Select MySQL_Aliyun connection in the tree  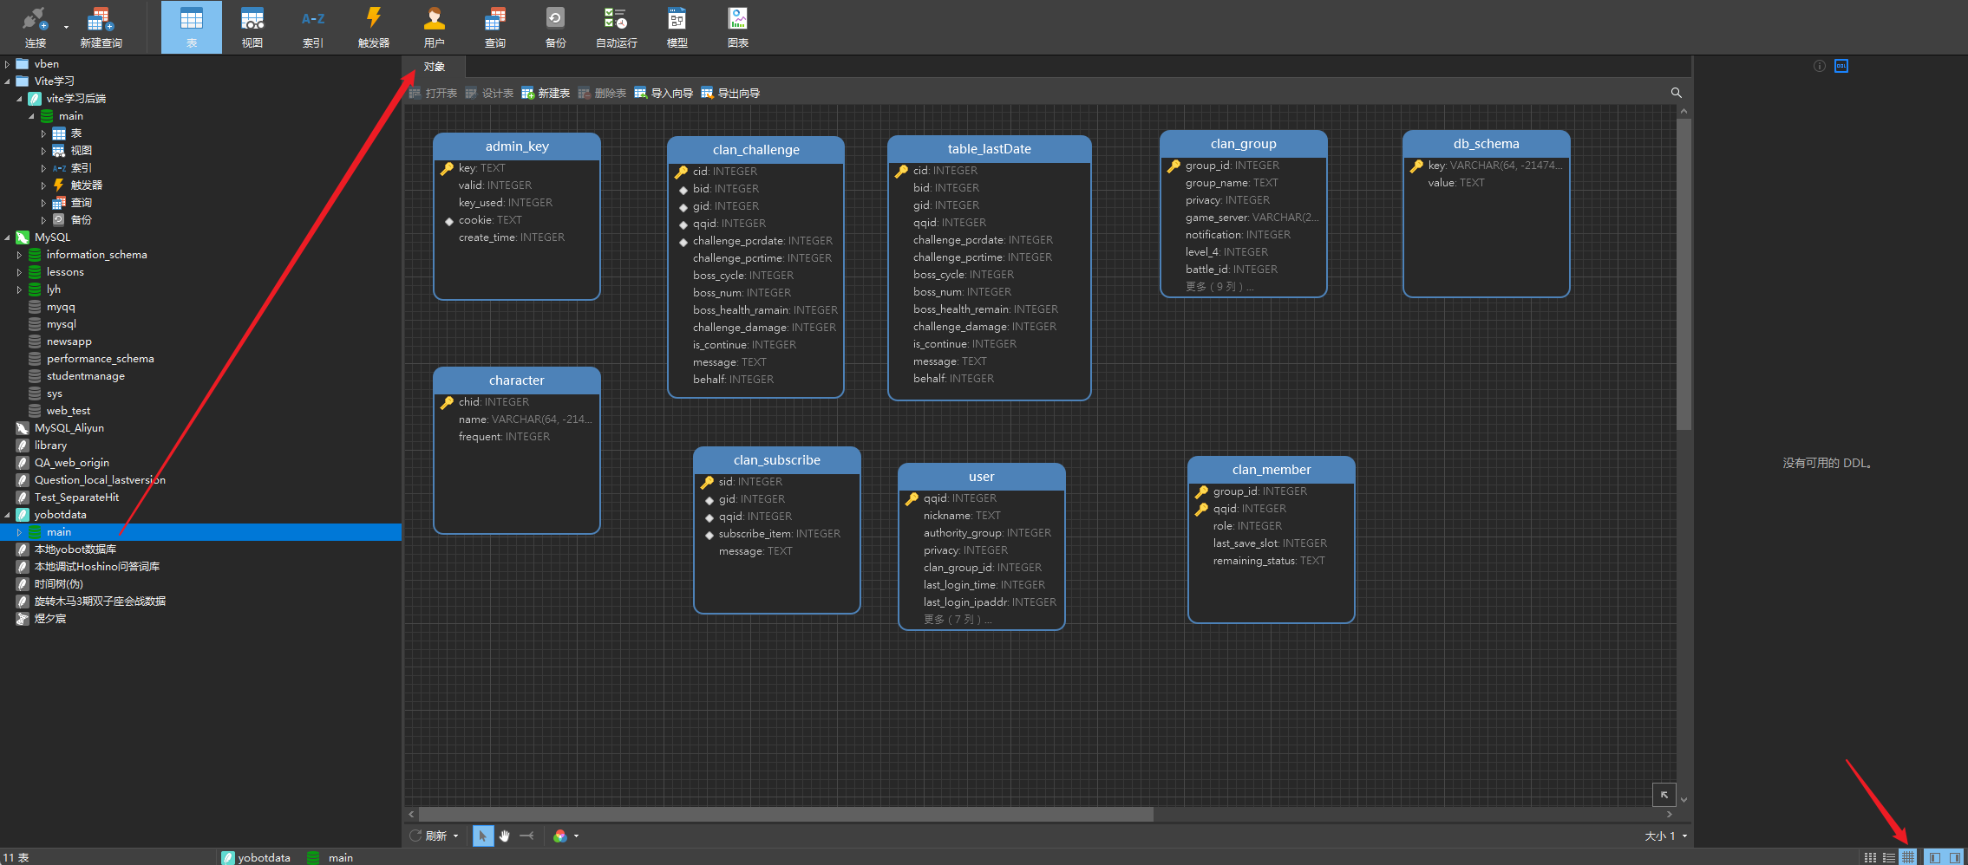click(x=69, y=428)
